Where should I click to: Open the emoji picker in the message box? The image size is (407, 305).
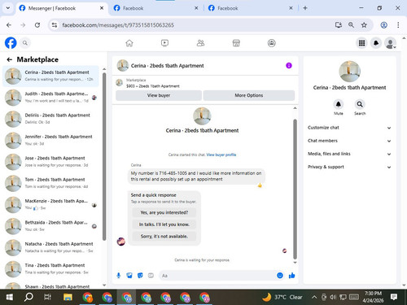coord(280,276)
